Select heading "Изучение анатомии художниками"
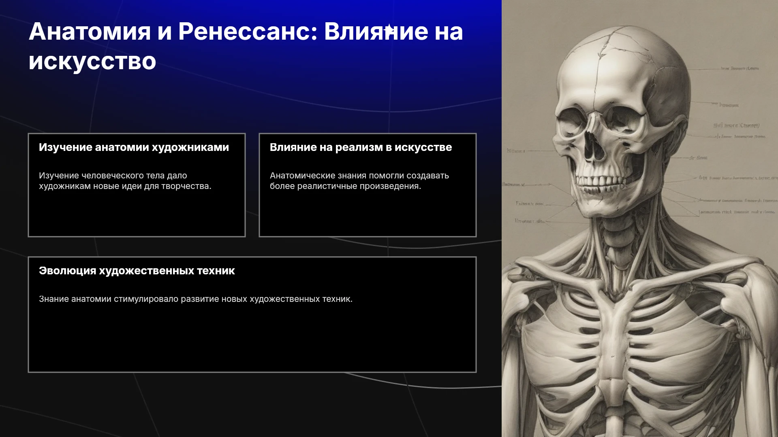778x437 pixels. (x=134, y=147)
